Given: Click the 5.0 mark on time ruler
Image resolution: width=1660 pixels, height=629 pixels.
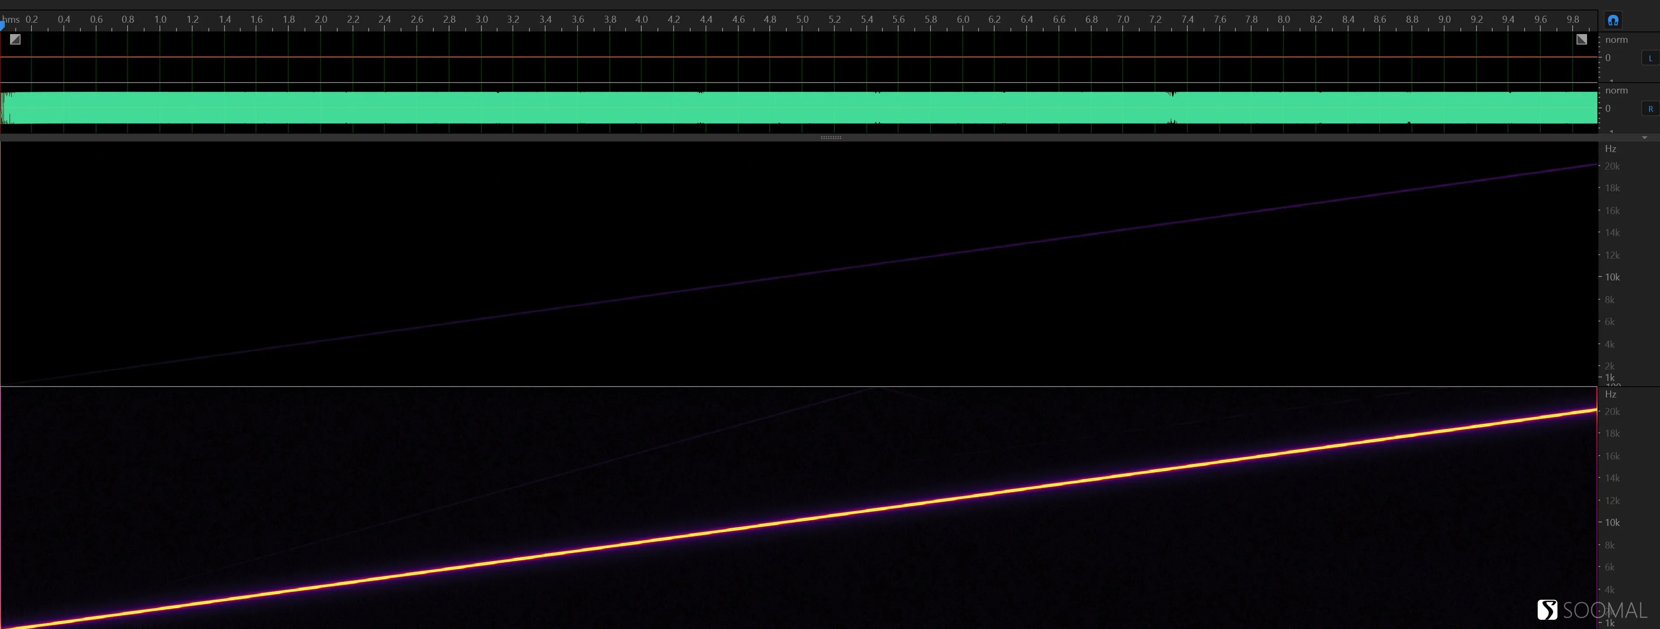Looking at the screenshot, I should pos(802,19).
